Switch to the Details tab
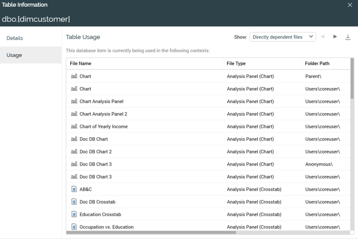Viewport: 358px width, 239px height. [15, 38]
